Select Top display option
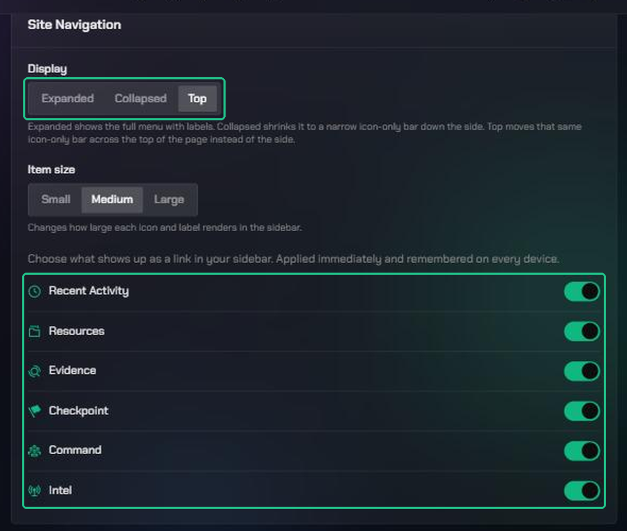 [197, 99]
